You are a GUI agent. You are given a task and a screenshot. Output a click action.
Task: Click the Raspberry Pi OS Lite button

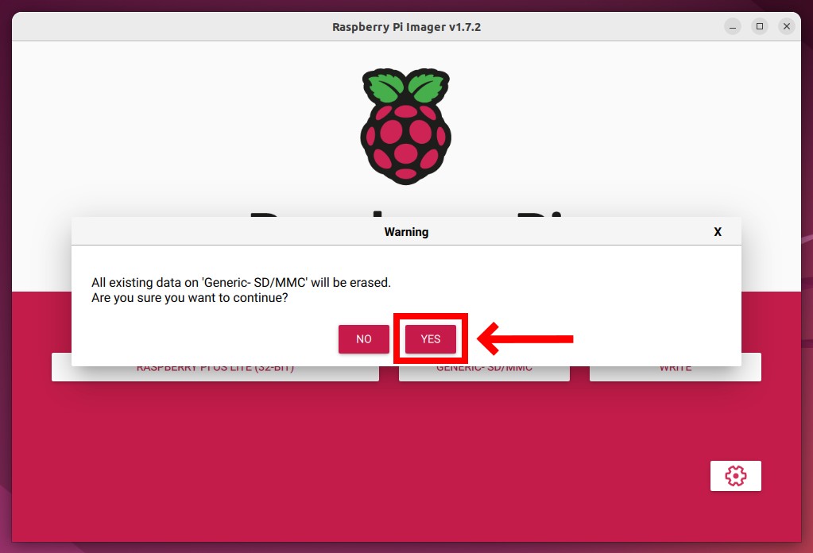point(215,373)
